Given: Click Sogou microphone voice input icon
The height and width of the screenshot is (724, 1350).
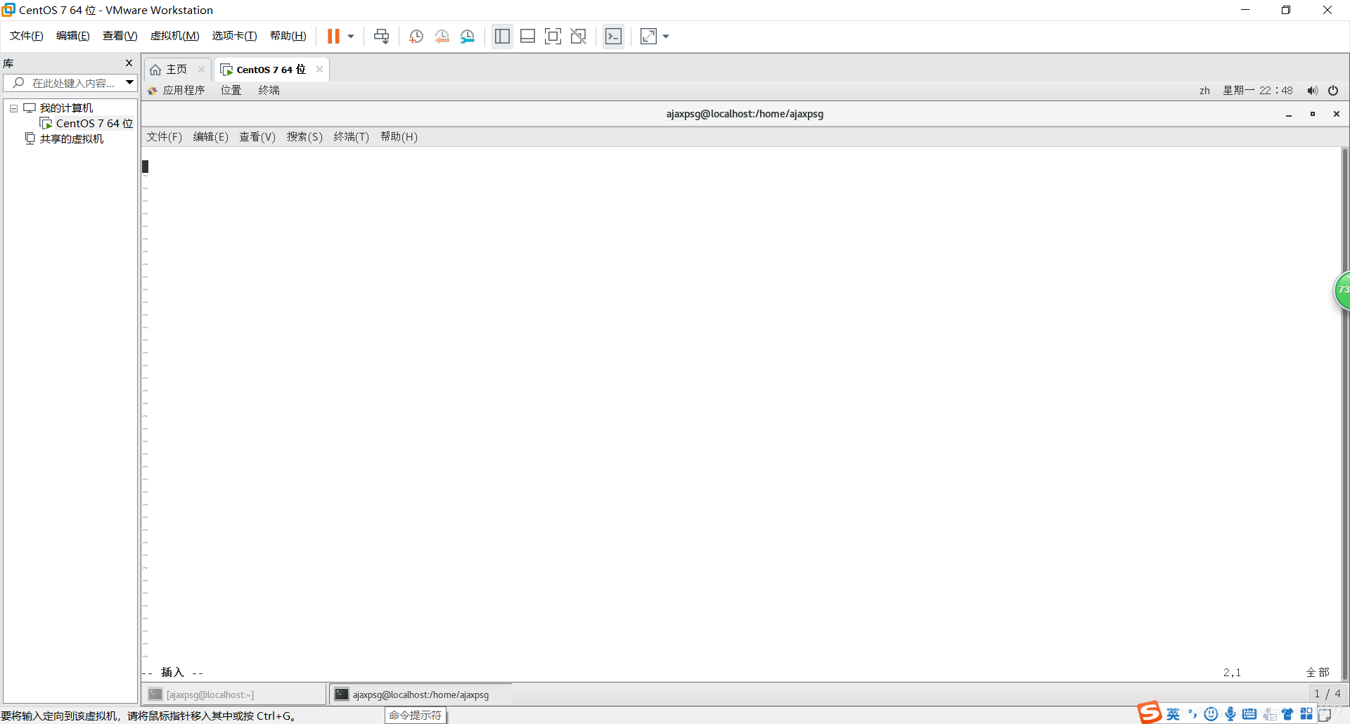Looking at the screenshot, I should (1230, 714).
